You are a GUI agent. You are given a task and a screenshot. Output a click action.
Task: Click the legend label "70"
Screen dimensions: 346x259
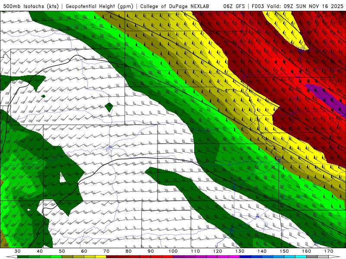(106, 251)
